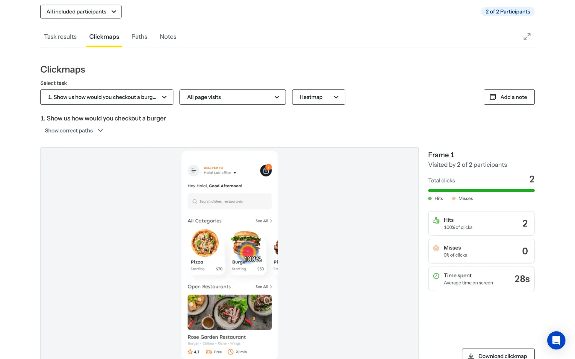
Task: Switch to the Paths tab
Action: [x=139, y=36]
